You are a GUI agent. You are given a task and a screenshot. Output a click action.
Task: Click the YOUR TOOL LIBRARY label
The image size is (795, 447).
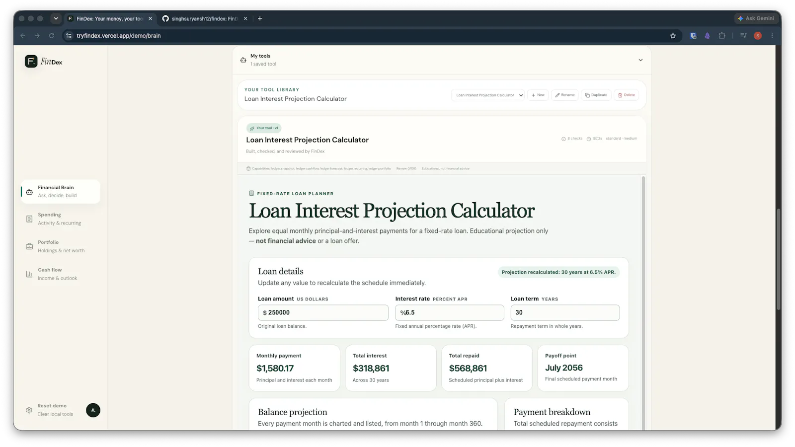click(x=272, y=90)
